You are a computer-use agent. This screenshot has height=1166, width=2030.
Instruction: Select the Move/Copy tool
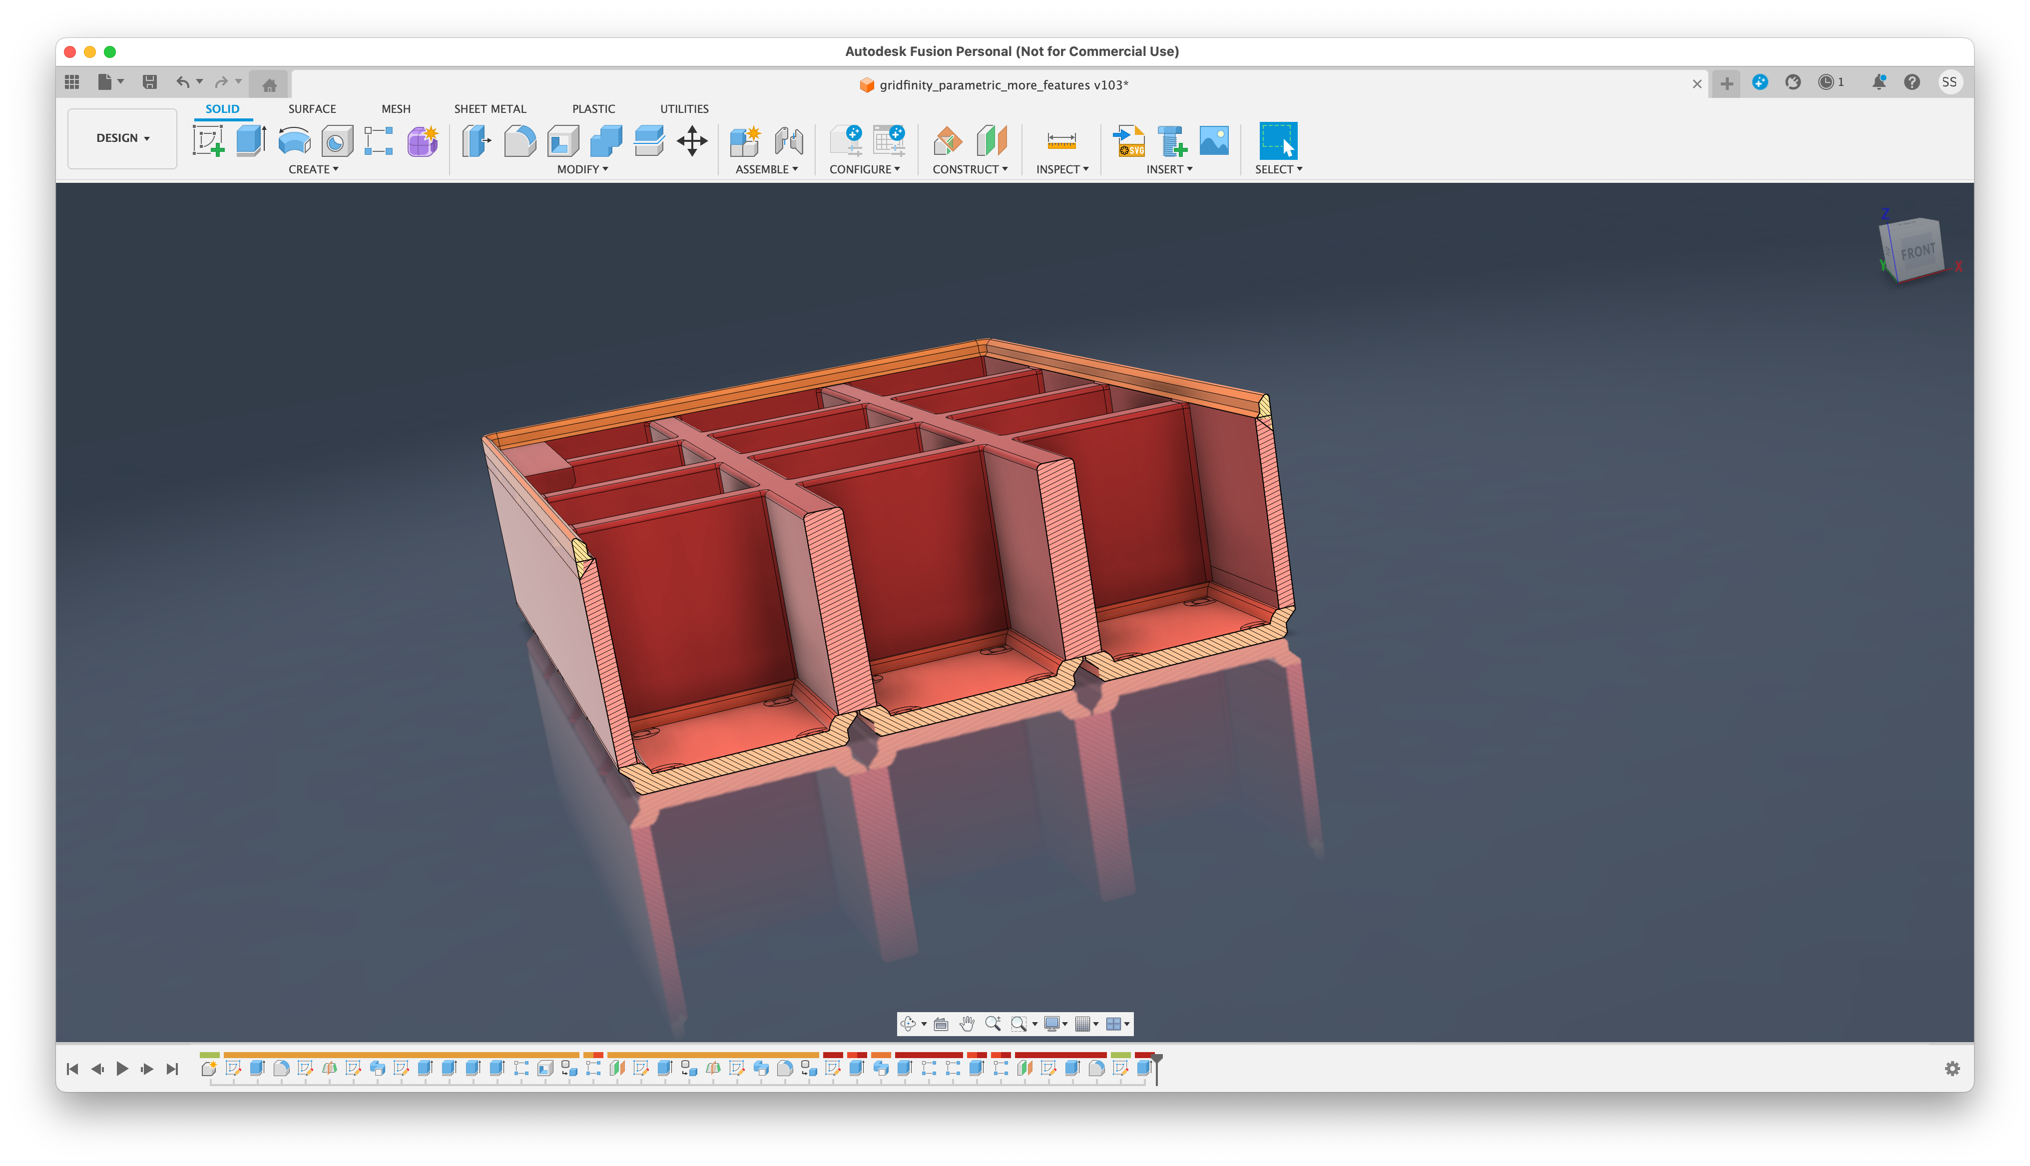692,141
